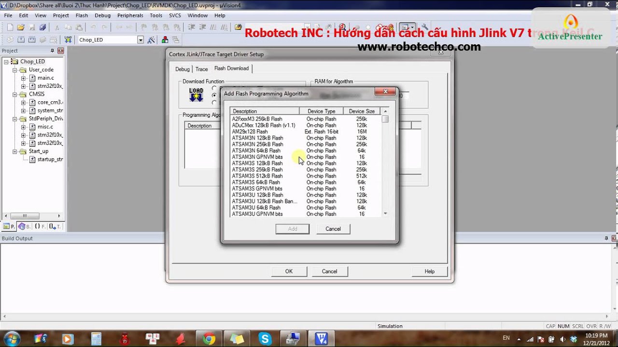Switch to the Trace tab

(201, 69)
